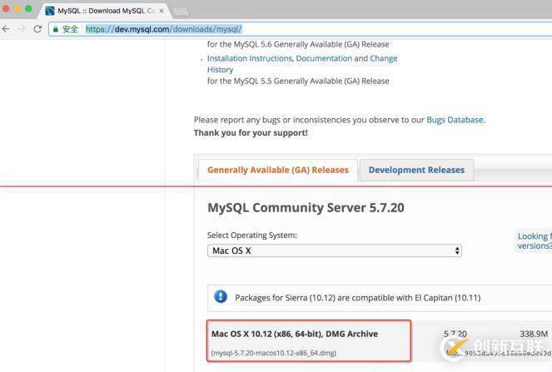Select the MySQL Download browser tab
Image resolution: width=552 pixels, height=372 pixels.
[x=107, y=11]
